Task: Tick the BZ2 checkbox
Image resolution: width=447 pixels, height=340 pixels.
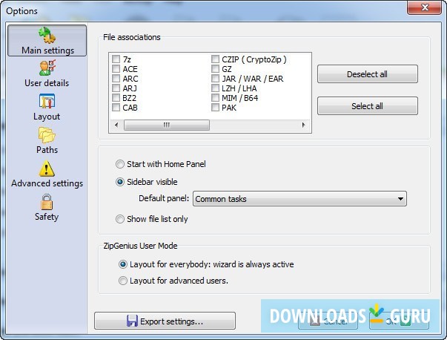Action: point(116,98)
